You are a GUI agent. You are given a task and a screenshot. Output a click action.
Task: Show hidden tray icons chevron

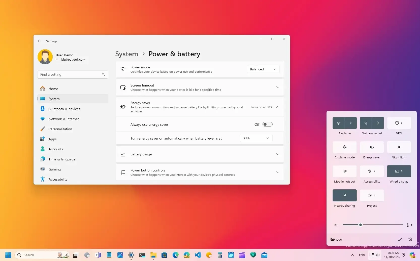click(352, 255)
